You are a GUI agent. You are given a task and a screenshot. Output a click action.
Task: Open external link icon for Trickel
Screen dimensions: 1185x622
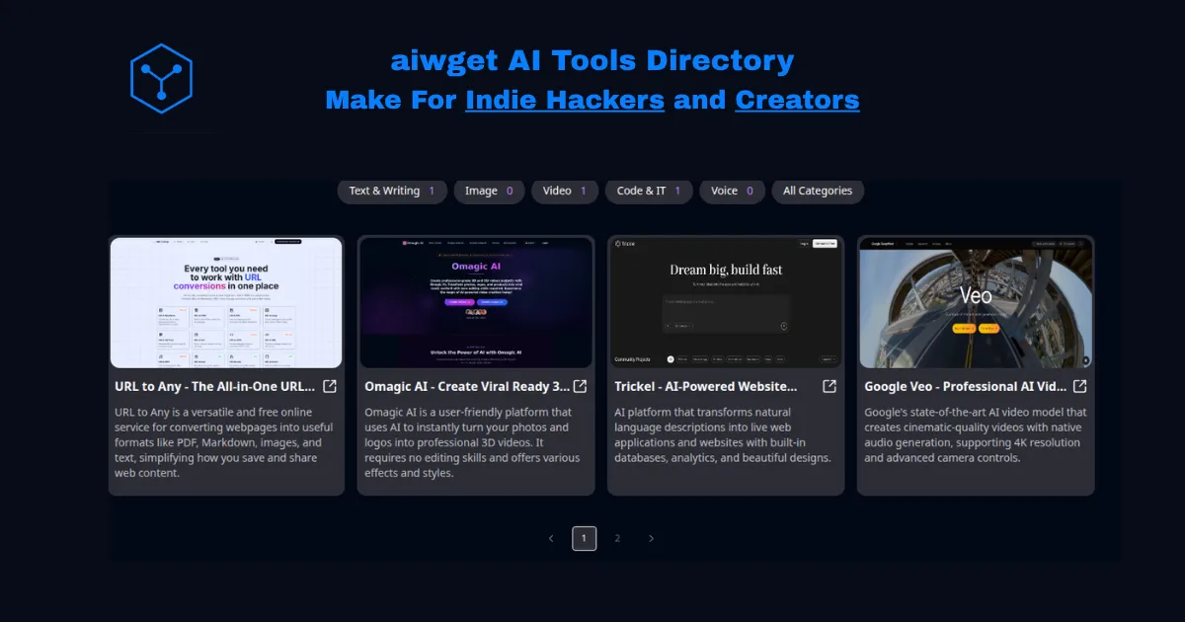coord(830,386)
